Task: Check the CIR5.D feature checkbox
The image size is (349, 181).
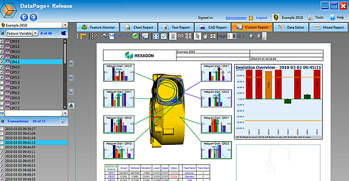Action: (2, 82)
